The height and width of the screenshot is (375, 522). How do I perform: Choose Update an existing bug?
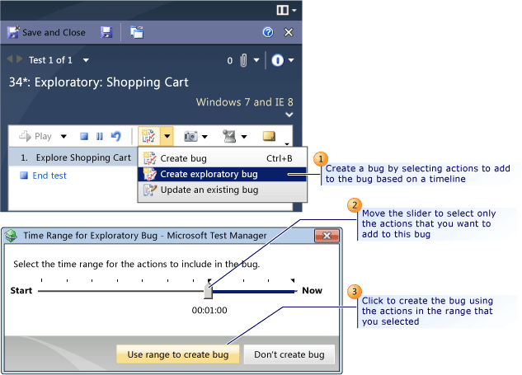click(x=222, y=190)
